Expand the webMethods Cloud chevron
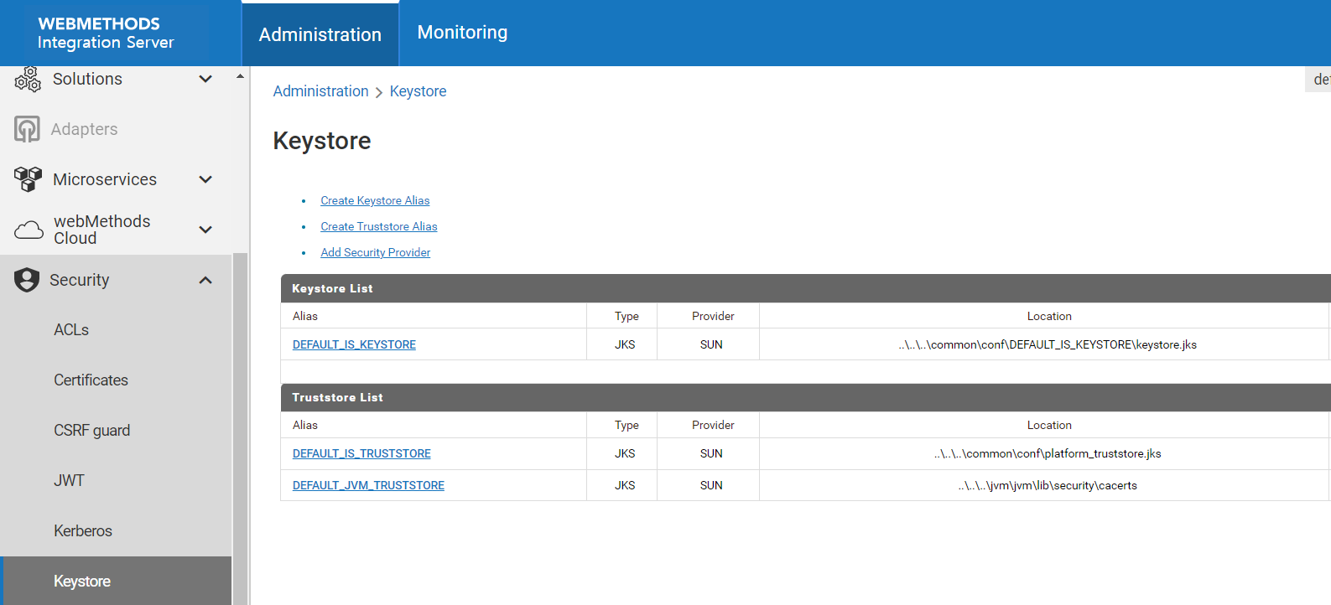The image size is (1331, 605). click(205, 230)
